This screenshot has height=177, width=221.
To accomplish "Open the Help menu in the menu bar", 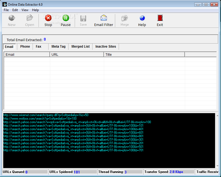I will click(35, 10).
